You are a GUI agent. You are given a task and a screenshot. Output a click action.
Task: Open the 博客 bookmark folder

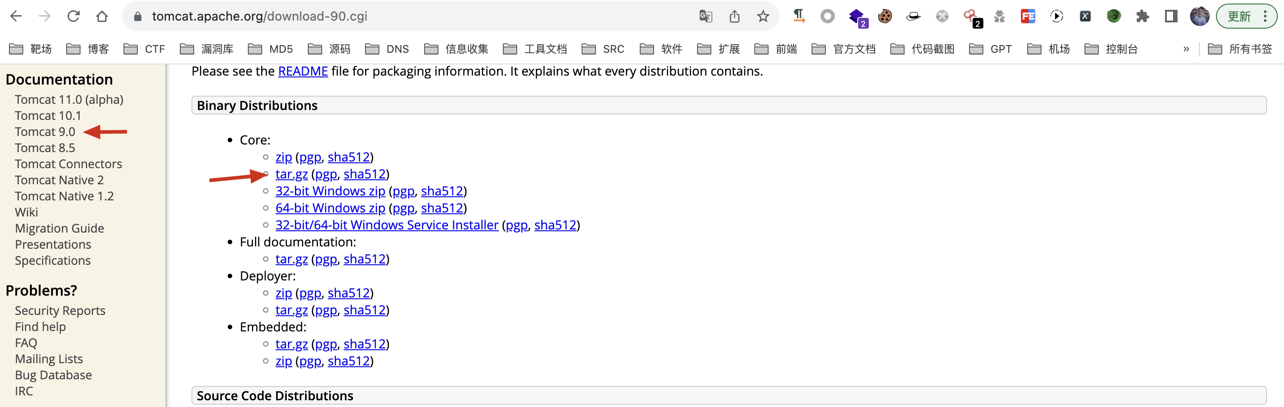pos(88,49)
